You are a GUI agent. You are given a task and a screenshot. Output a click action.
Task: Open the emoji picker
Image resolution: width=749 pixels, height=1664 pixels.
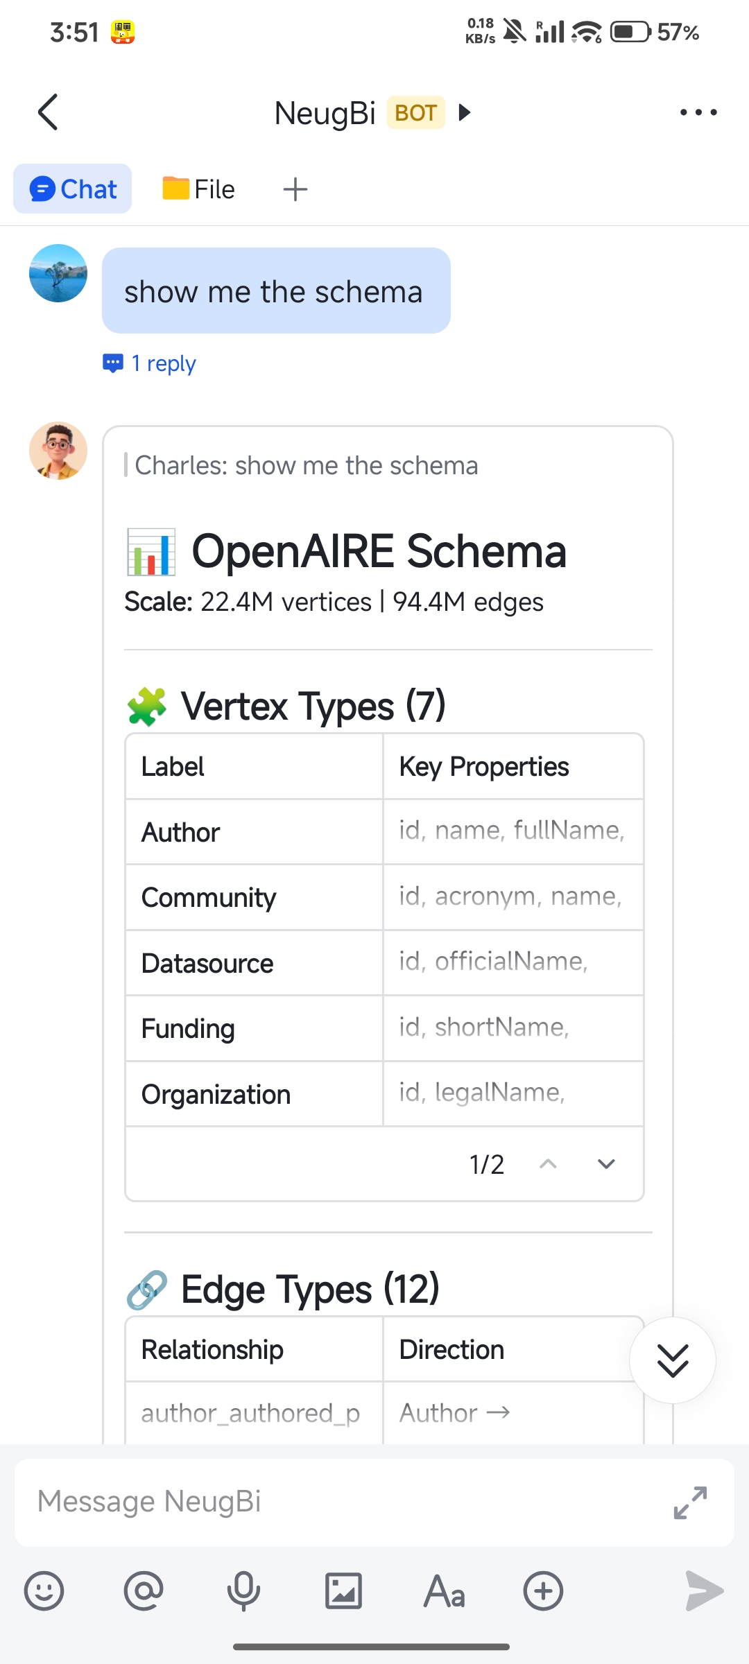(44, 1591)
